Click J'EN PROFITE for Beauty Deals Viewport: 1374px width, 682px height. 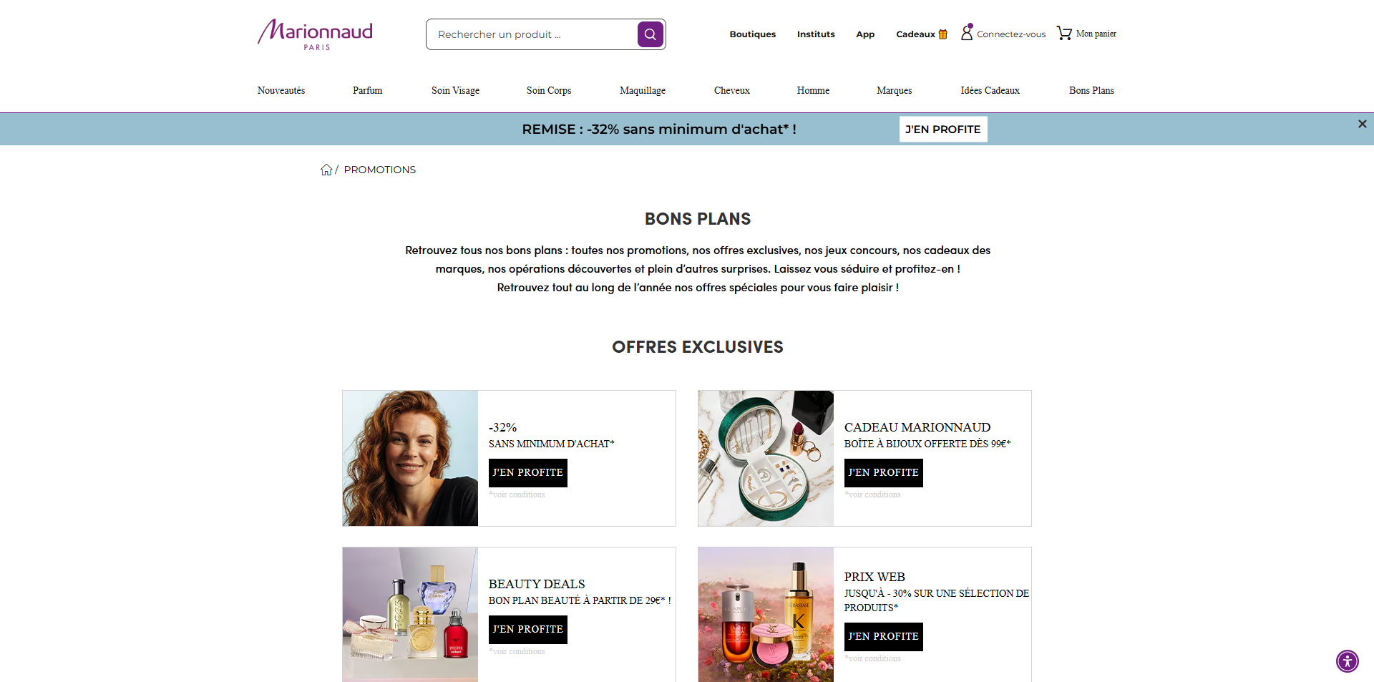(x=528, y=630)
